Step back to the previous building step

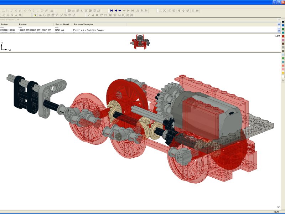(115, 11)
